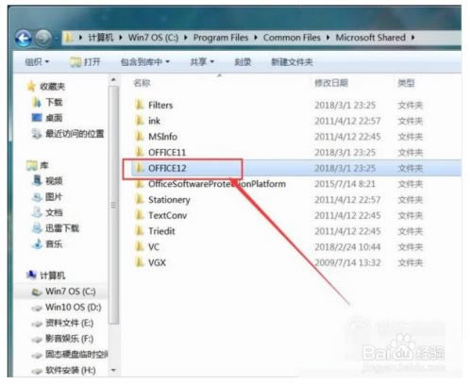Click the MSInfo folder icon
472x384 pixels.
point(139,136)
